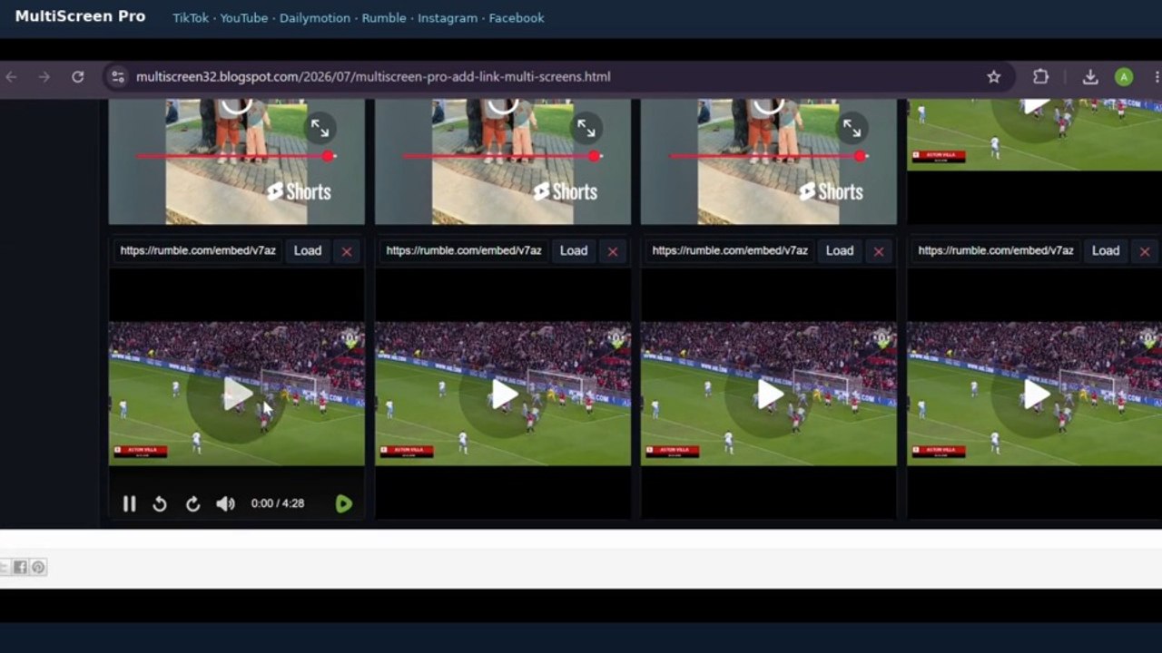
Task: Click Load for the fourth Rumble link
Action: click(x=1106, y=251)
